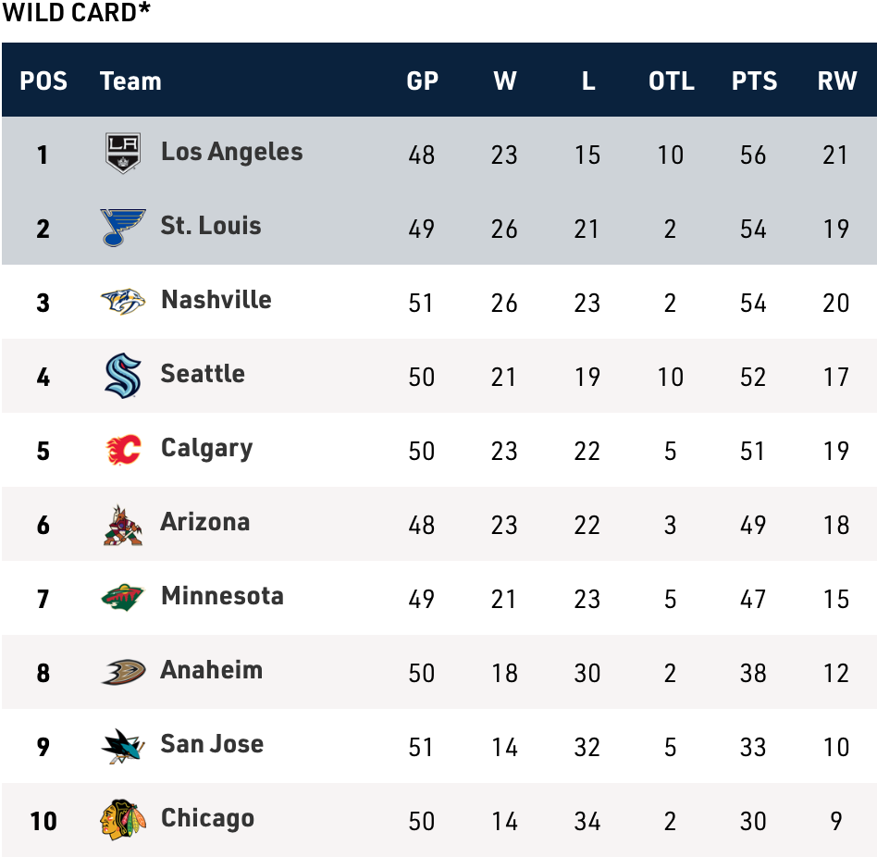The image size is (877, 857).
Task: Click the OTL column header
Action: pyautogui.click(x=671, y=81)
